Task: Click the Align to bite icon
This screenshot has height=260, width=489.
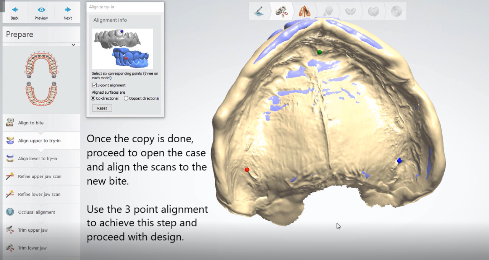Action: tap(10, 122)
